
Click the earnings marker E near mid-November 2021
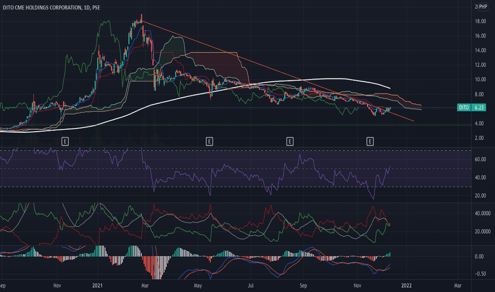pyautogui.click(x=370, y=141)
